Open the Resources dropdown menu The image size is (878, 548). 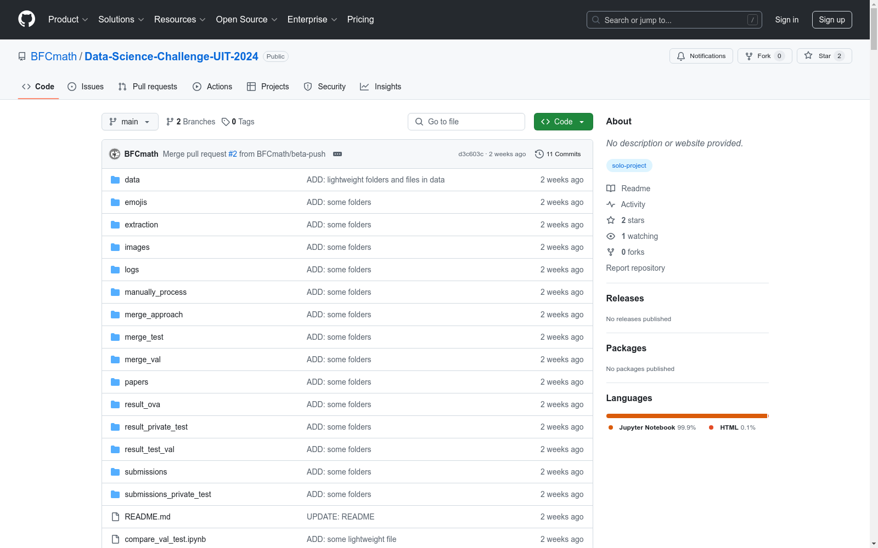point(180,19)
